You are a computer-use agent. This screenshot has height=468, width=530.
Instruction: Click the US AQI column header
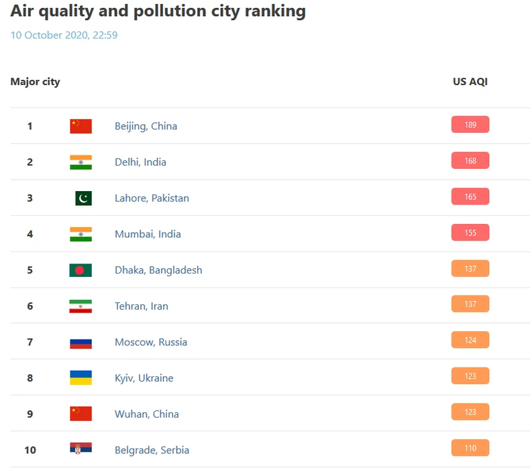click(x=470, y=82)
